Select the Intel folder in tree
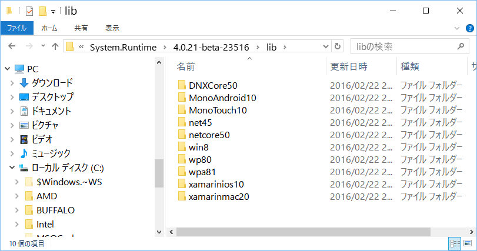Image resolution: width=477 pixels, height=251 pixels. click(x=45, y=225)
